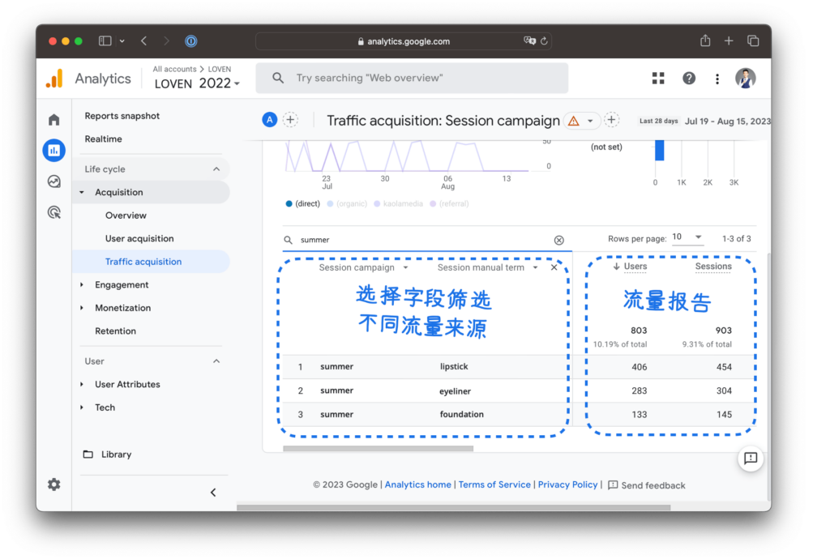Screen dimensions: 830x559
Task: Open the Analytics home link
Action: point(417,484)
